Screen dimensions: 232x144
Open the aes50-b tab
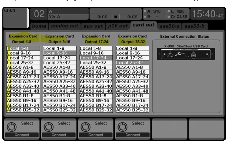tap(194, 26)
